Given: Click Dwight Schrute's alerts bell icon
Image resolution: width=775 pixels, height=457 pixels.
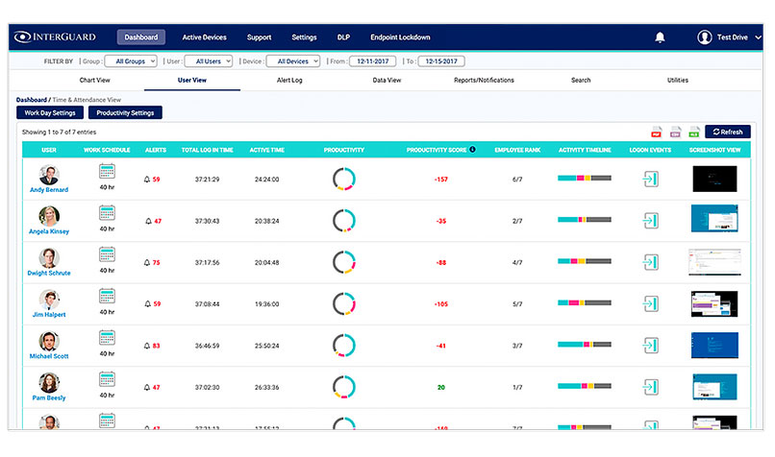Looking at the screenshot, I should coord(147,262).
